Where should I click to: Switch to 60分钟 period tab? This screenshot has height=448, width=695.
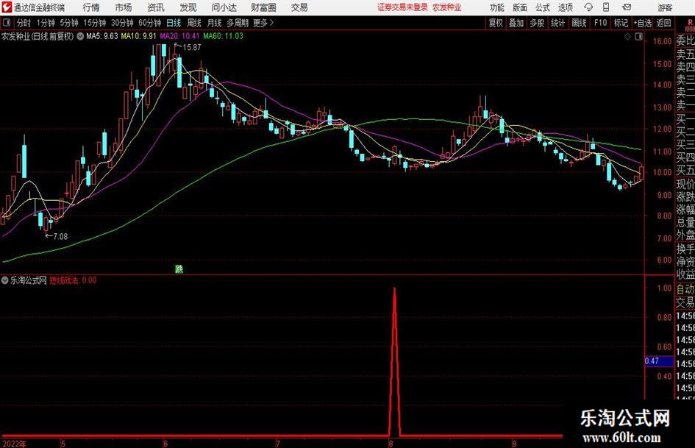[149, 23]
